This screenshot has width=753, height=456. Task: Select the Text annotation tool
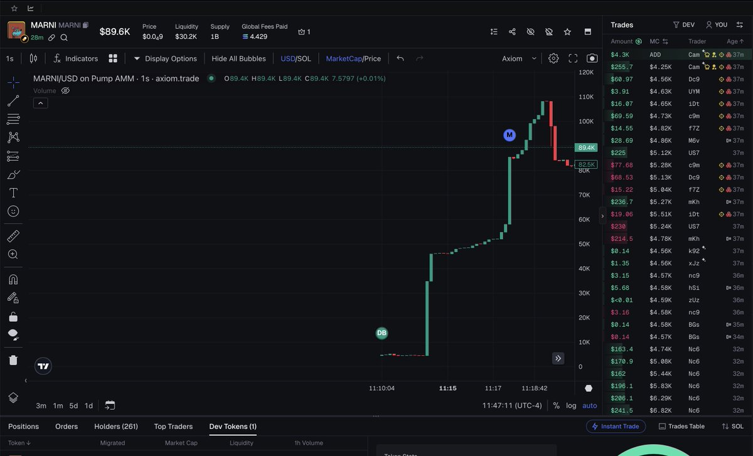click(13, 193)
